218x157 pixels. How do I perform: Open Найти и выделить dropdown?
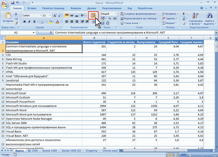tap(210, 19)
